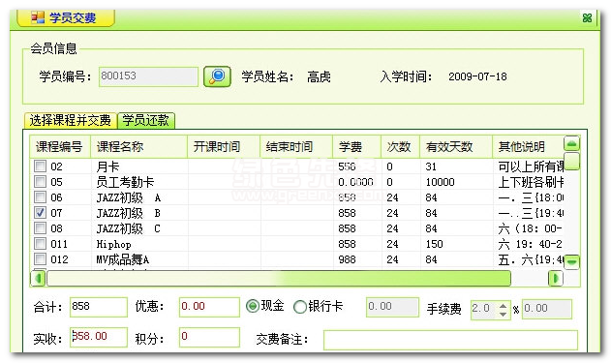
Task: Click the horizontal scrollbar left arrow
Action: pos(38,278)
